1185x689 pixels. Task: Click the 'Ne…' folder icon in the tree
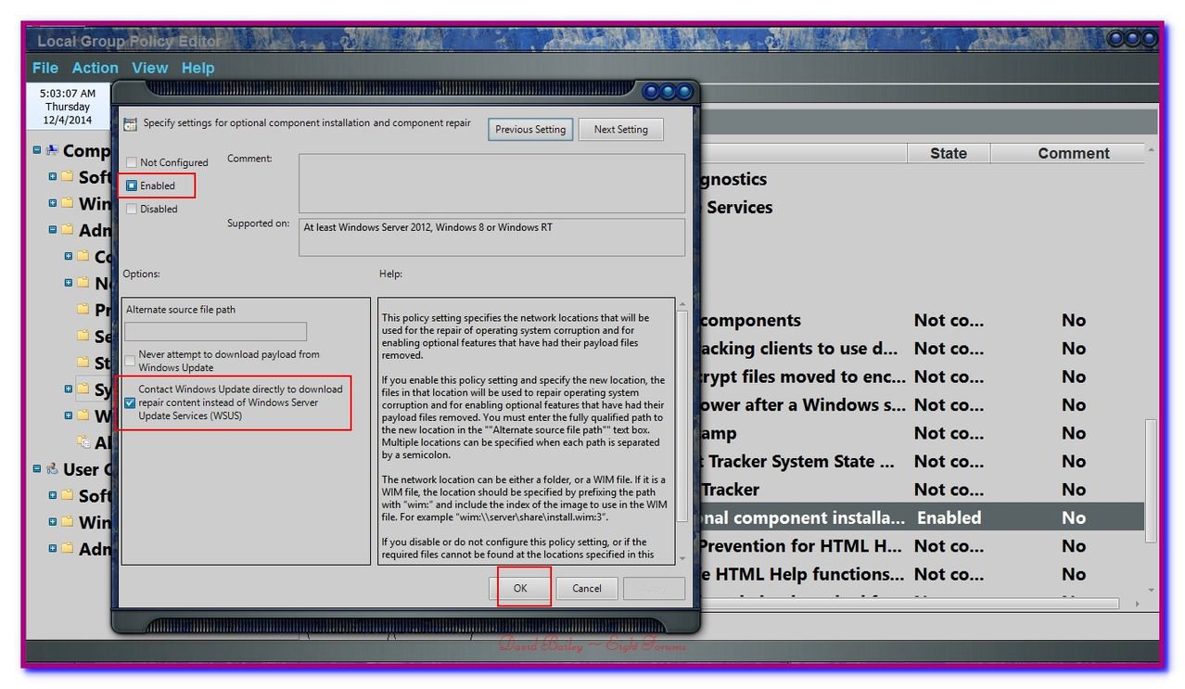click(x=83, y=283)
